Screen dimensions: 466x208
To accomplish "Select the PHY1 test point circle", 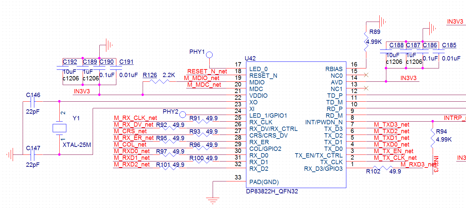I will point(209,55).
